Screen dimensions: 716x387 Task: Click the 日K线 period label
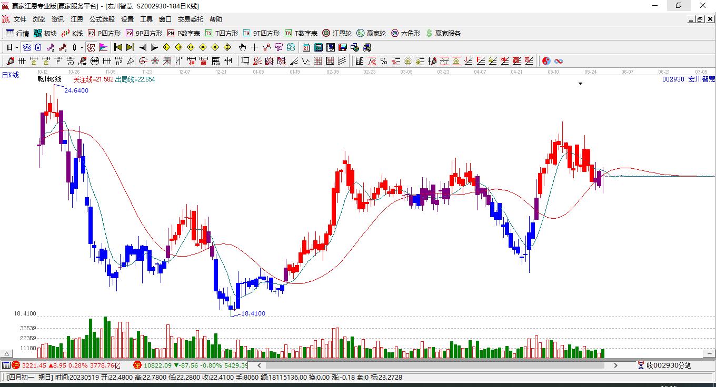10,75
